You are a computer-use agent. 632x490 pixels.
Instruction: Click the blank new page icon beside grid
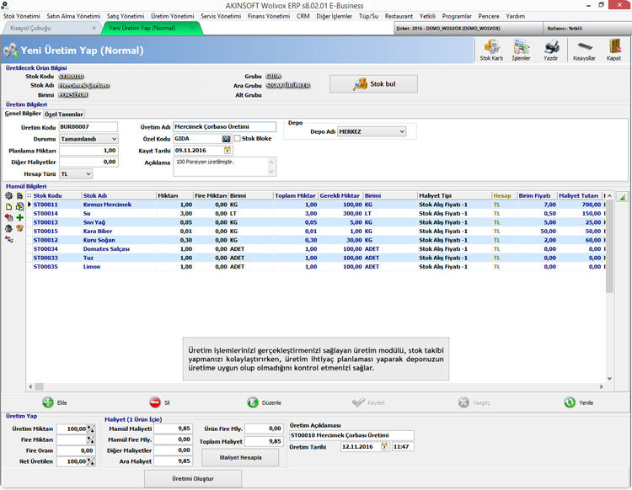[x=8, y=206]
